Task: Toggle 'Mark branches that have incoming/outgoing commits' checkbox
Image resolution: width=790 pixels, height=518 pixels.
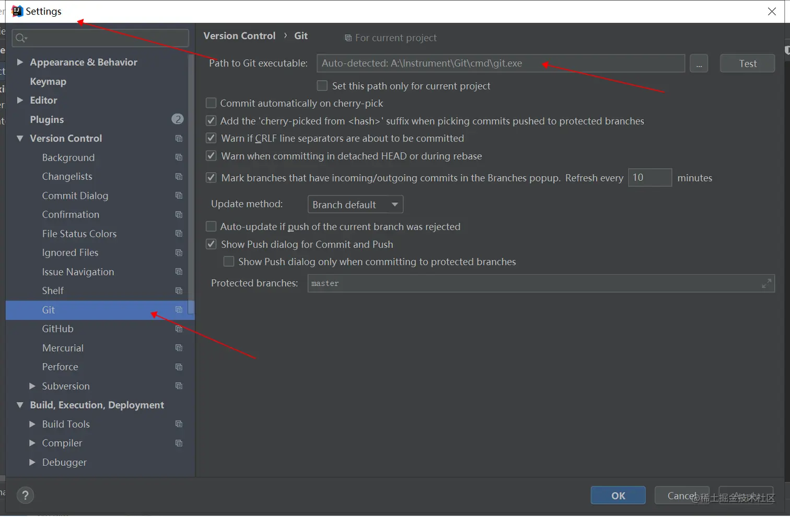Action: pos(211,178)
